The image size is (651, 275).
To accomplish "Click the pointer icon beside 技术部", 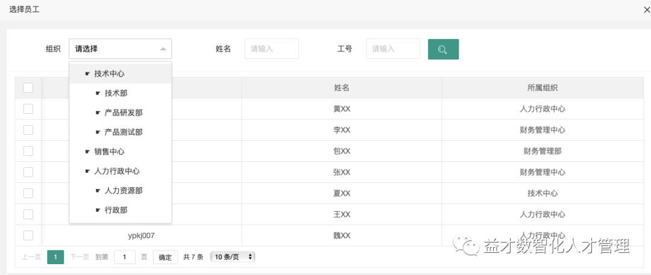I will [98, 93].
